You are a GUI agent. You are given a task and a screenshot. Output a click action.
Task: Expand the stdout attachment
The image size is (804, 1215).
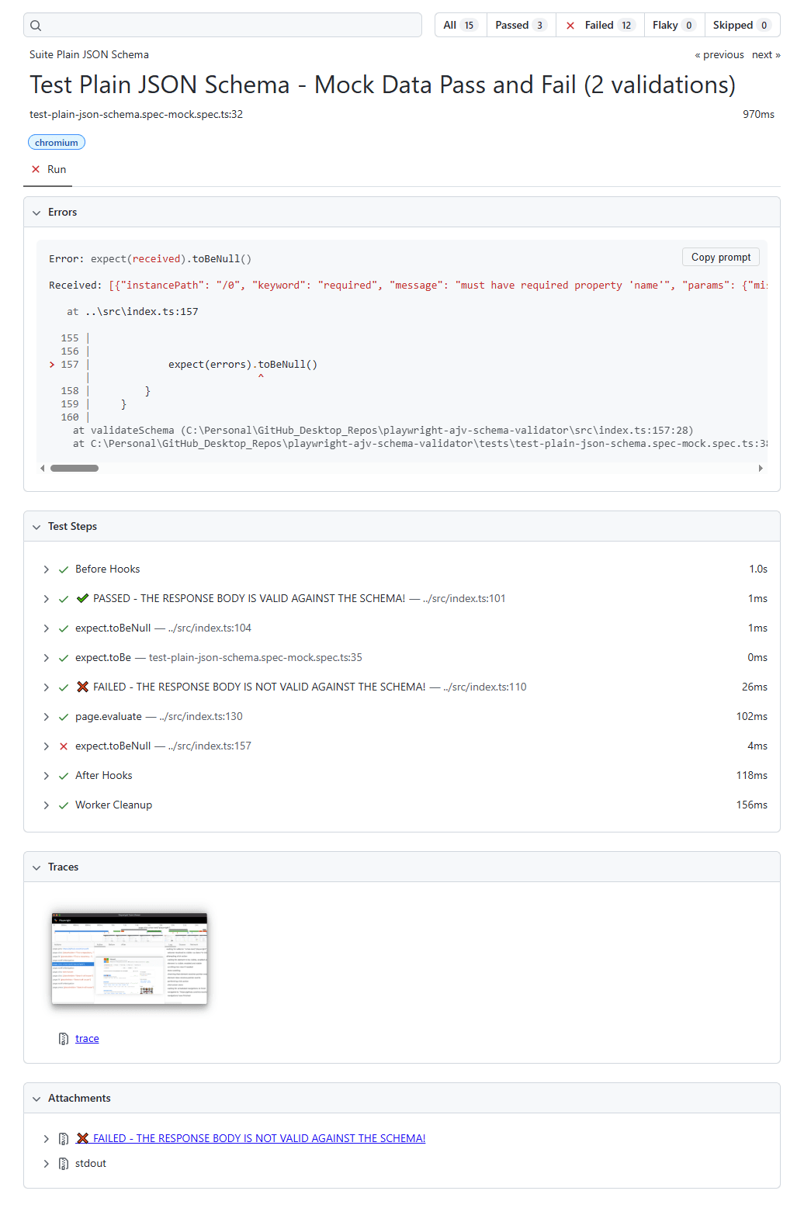(46, 1163)
